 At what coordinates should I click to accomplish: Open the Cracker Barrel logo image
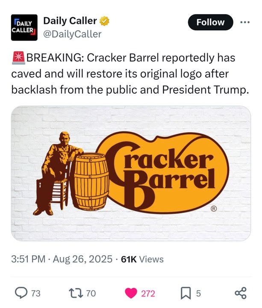(131, 173)
